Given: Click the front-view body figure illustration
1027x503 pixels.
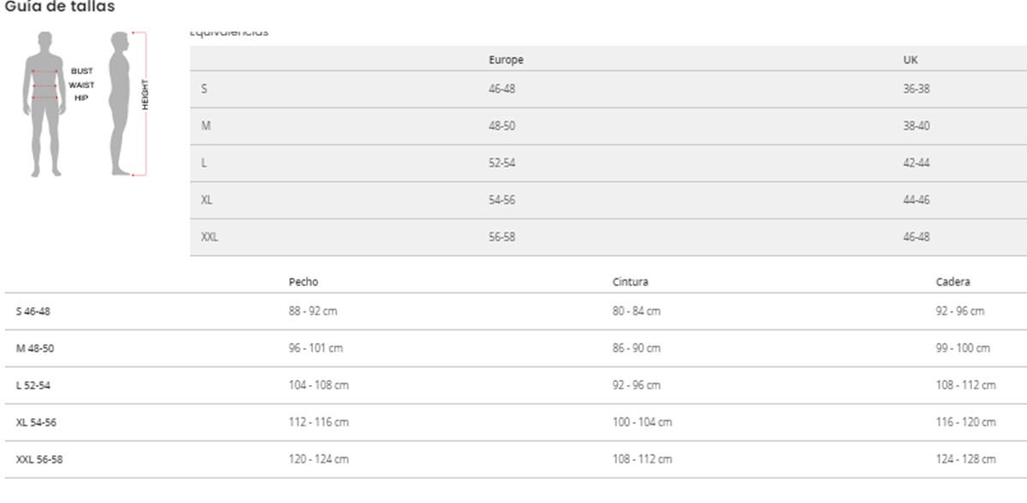Looking at the screenshot, I should pos(44,103).
